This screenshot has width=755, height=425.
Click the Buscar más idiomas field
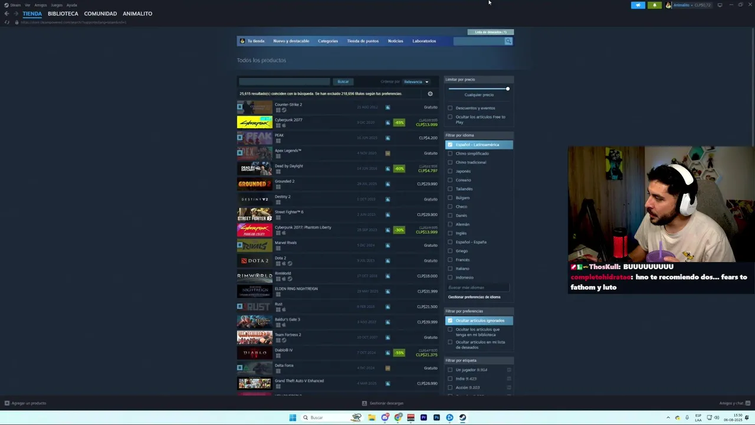pyautogui.click(x=478, y=287)
